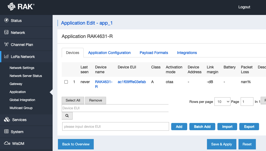Open the Integrations tab
Image resolution: width=266 pixels, height=151 pixels.
pyautogui.click(x=187, y=53)
